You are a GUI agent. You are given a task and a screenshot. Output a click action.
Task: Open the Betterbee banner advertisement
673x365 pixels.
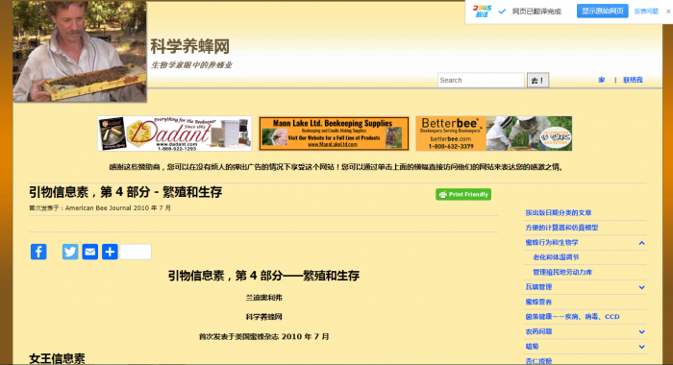493,134
